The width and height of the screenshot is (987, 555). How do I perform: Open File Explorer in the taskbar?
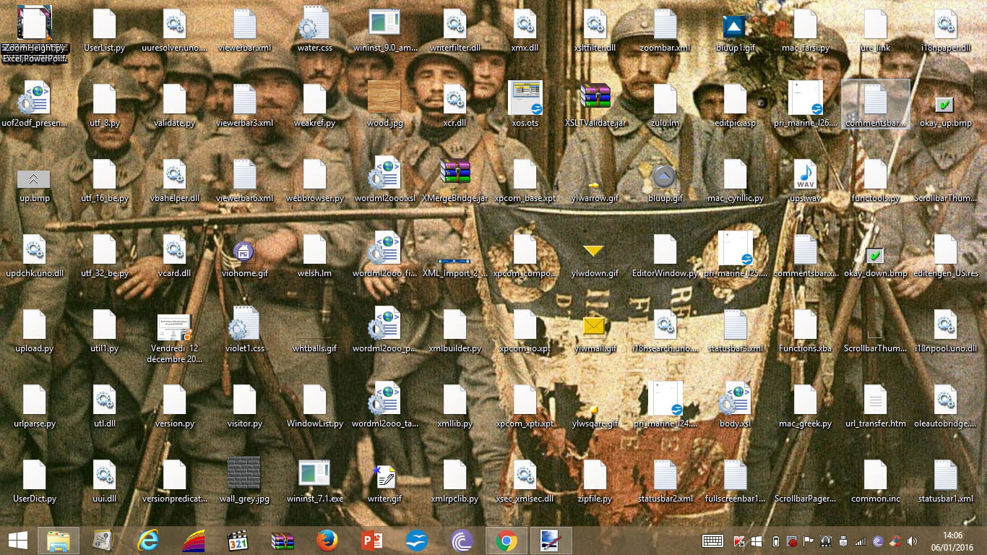(x=59, y=541)
